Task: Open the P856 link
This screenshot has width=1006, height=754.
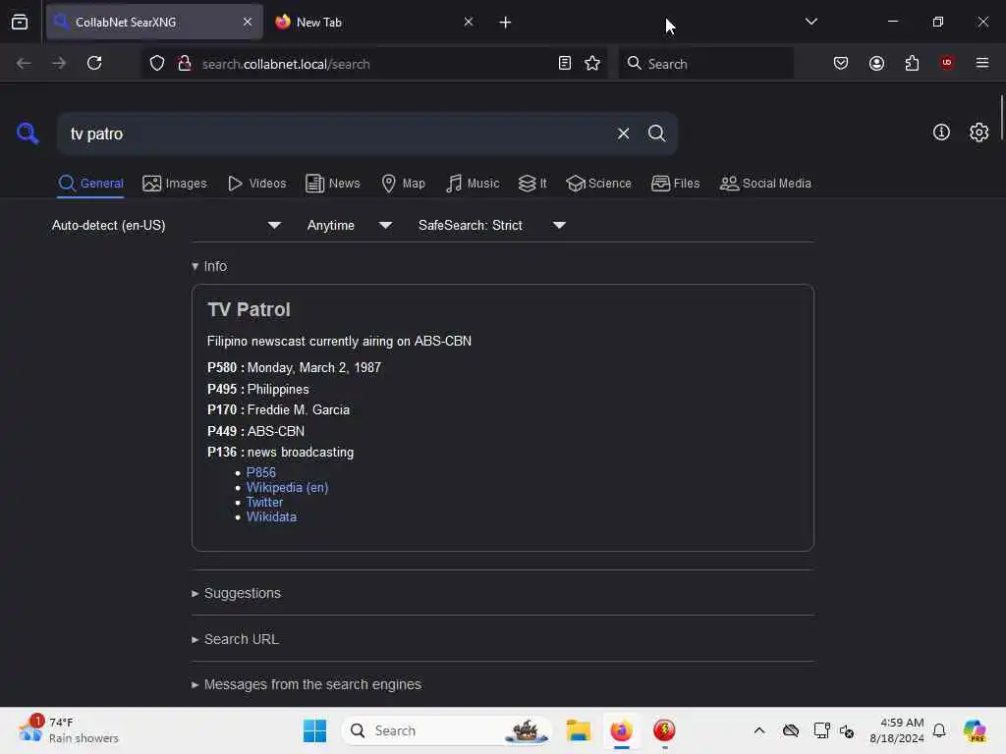Action: click(x=260, y=472)
